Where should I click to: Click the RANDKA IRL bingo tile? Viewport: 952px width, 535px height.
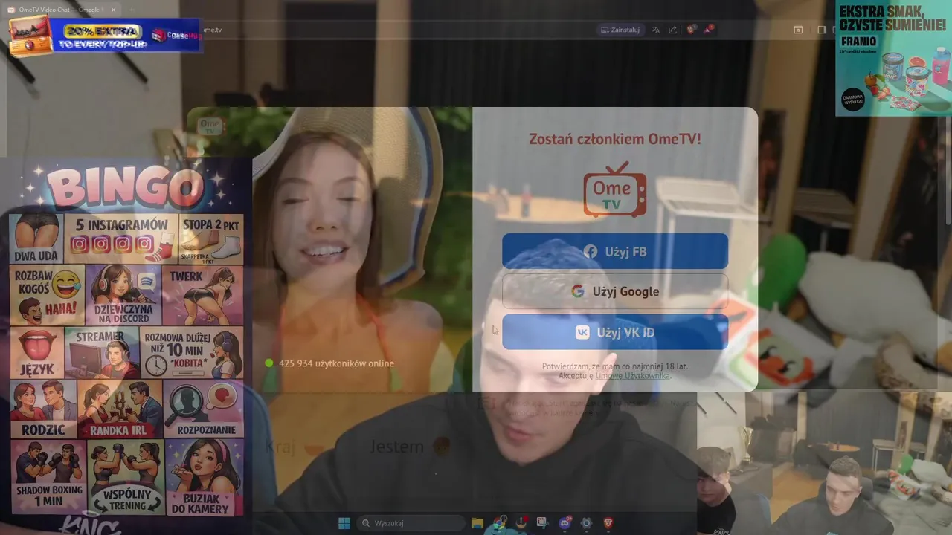point(120,409)
